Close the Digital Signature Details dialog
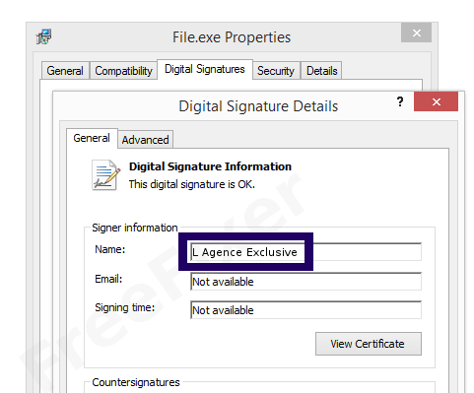This screenshot has height=393, width=474. tap(436, 101)
